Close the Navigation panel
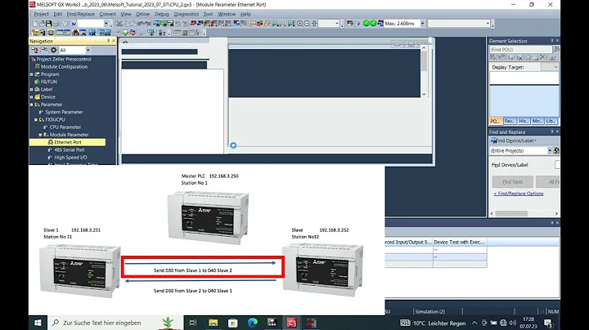This screenshot has width=589, height=330. 114,41
